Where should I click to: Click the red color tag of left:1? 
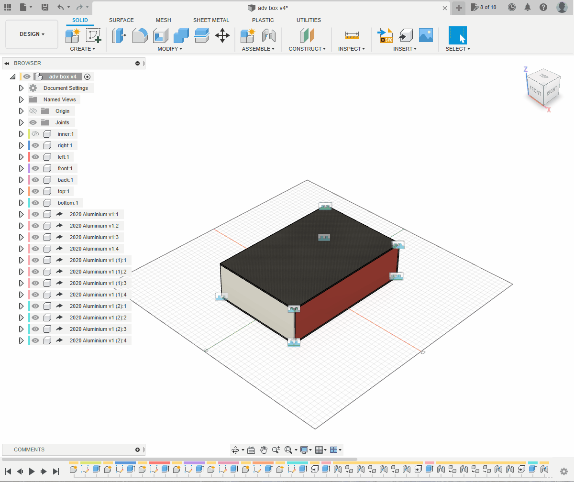[29, 157]
